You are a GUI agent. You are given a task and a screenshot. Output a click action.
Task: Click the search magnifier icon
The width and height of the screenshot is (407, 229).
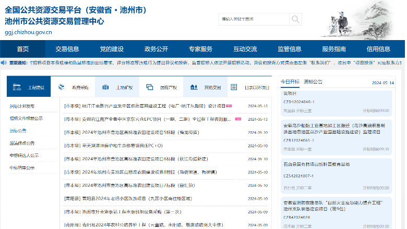pyautogui.click(x=295, y=20)
